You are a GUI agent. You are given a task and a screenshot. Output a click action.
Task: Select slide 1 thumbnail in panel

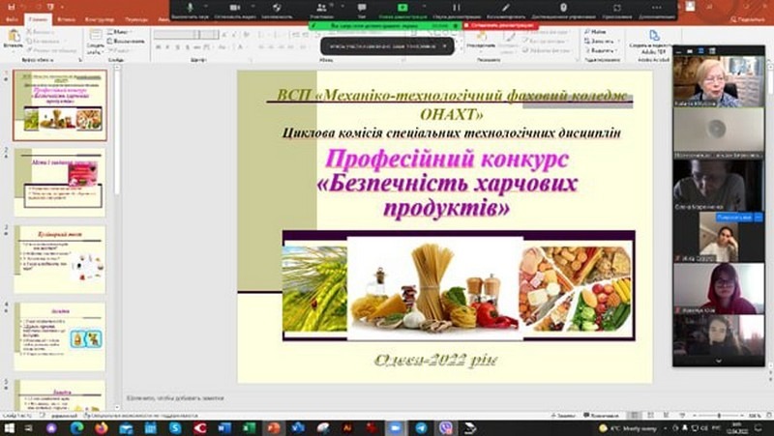(60, 105)
